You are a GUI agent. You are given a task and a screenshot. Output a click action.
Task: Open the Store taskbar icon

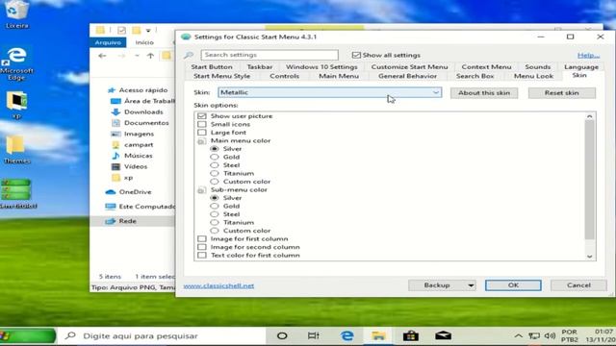coord(411,335)
